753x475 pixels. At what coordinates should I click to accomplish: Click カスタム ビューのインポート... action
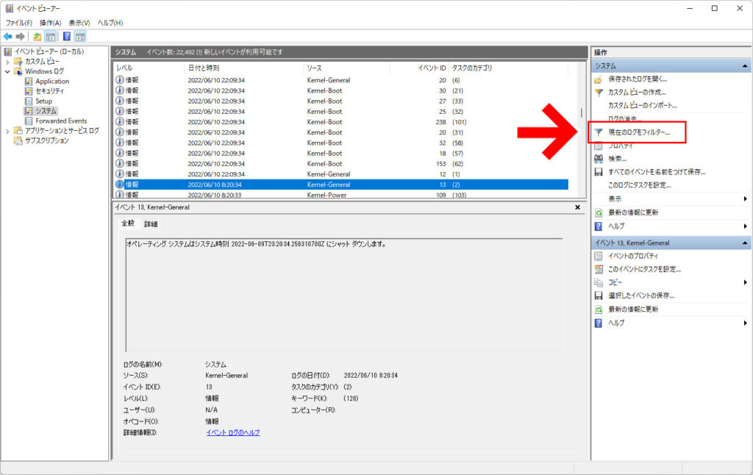tap(643, 106)
